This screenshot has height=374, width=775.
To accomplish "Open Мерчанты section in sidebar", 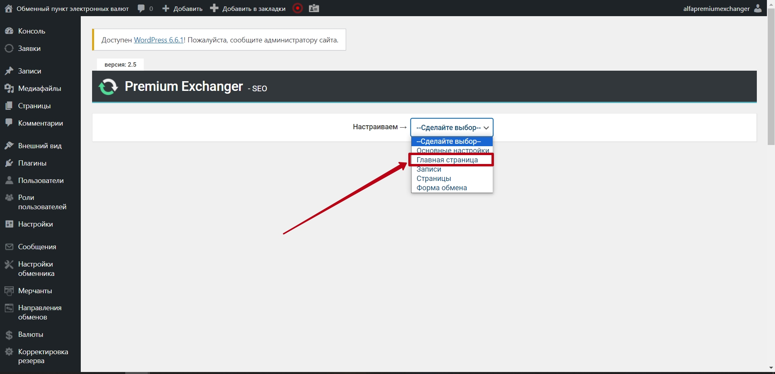I will tap(35, 291).
